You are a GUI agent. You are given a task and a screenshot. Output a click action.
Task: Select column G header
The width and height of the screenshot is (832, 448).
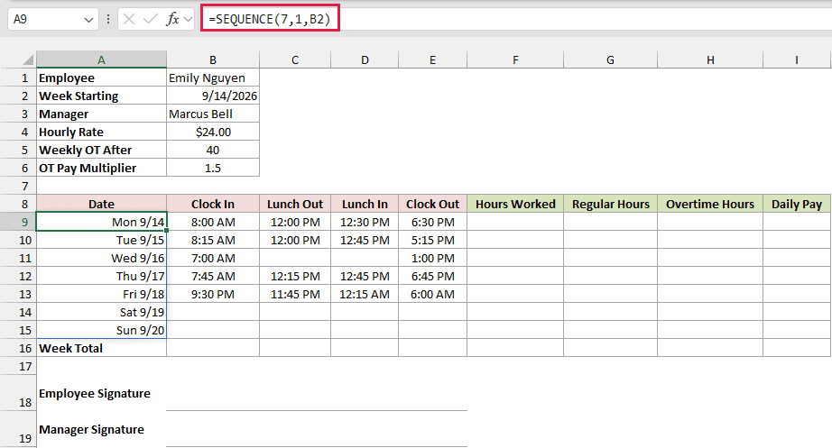pyautogui.click(x=610, y=59)
